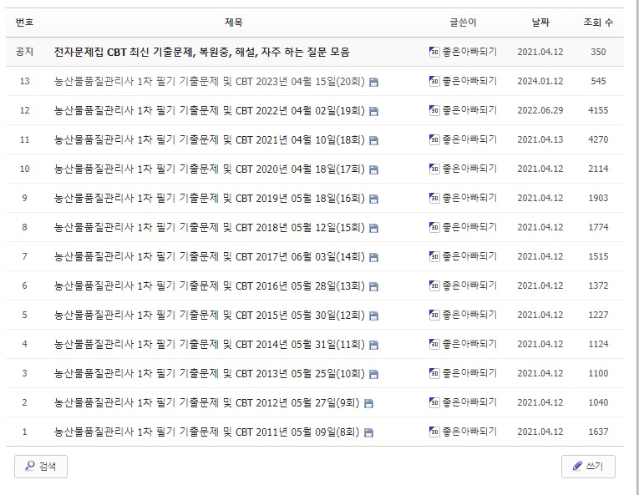Image resolution: width=639 pixels, height=495 pixels.
Task: Open the 2018년 05월 12일(15회) exam post
Action: pos(209,227)
